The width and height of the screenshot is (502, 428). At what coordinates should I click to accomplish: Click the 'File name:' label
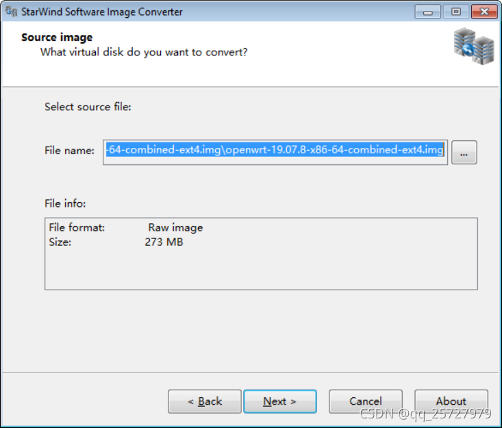tap(69, 151)
